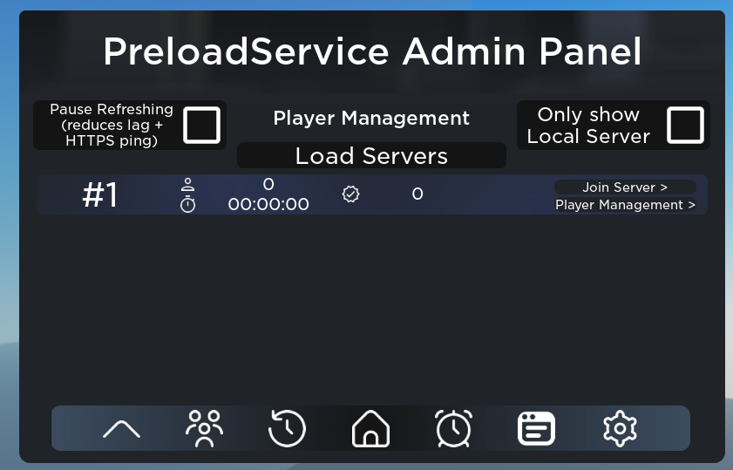The height and width of the screenshot is (470, 733).
Task: Click the Only show Local Server label
Action: pos(588,126)
